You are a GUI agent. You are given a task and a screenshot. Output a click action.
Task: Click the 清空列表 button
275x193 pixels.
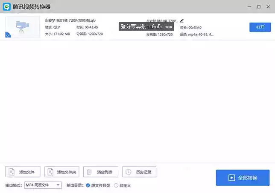point(101,172)
